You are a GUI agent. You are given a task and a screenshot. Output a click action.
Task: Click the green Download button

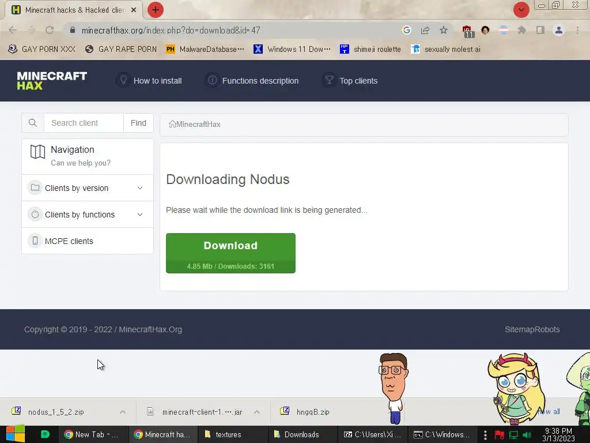coord(230,253)
